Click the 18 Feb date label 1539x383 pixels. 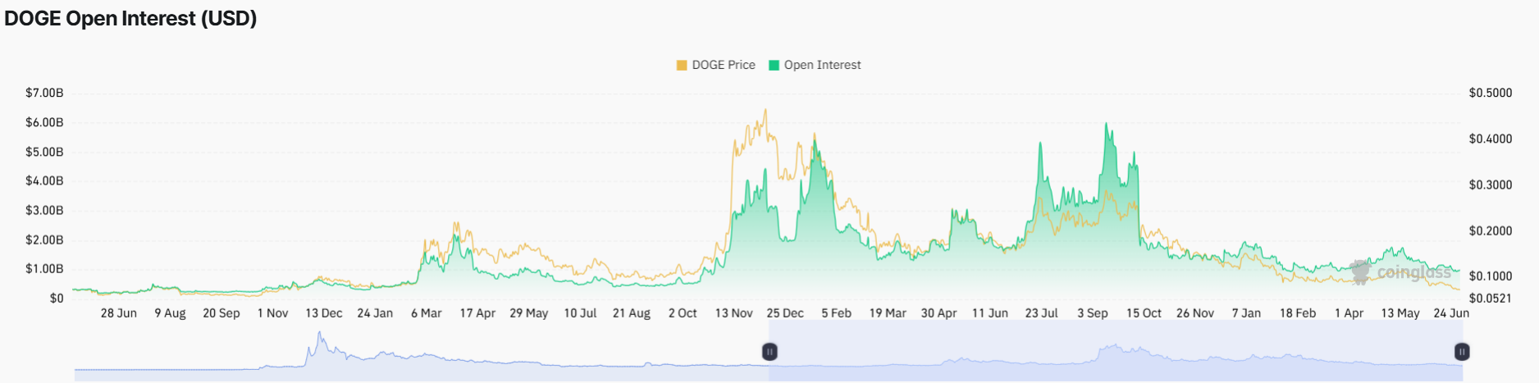pyautogui.click(x=1298, y=313)
